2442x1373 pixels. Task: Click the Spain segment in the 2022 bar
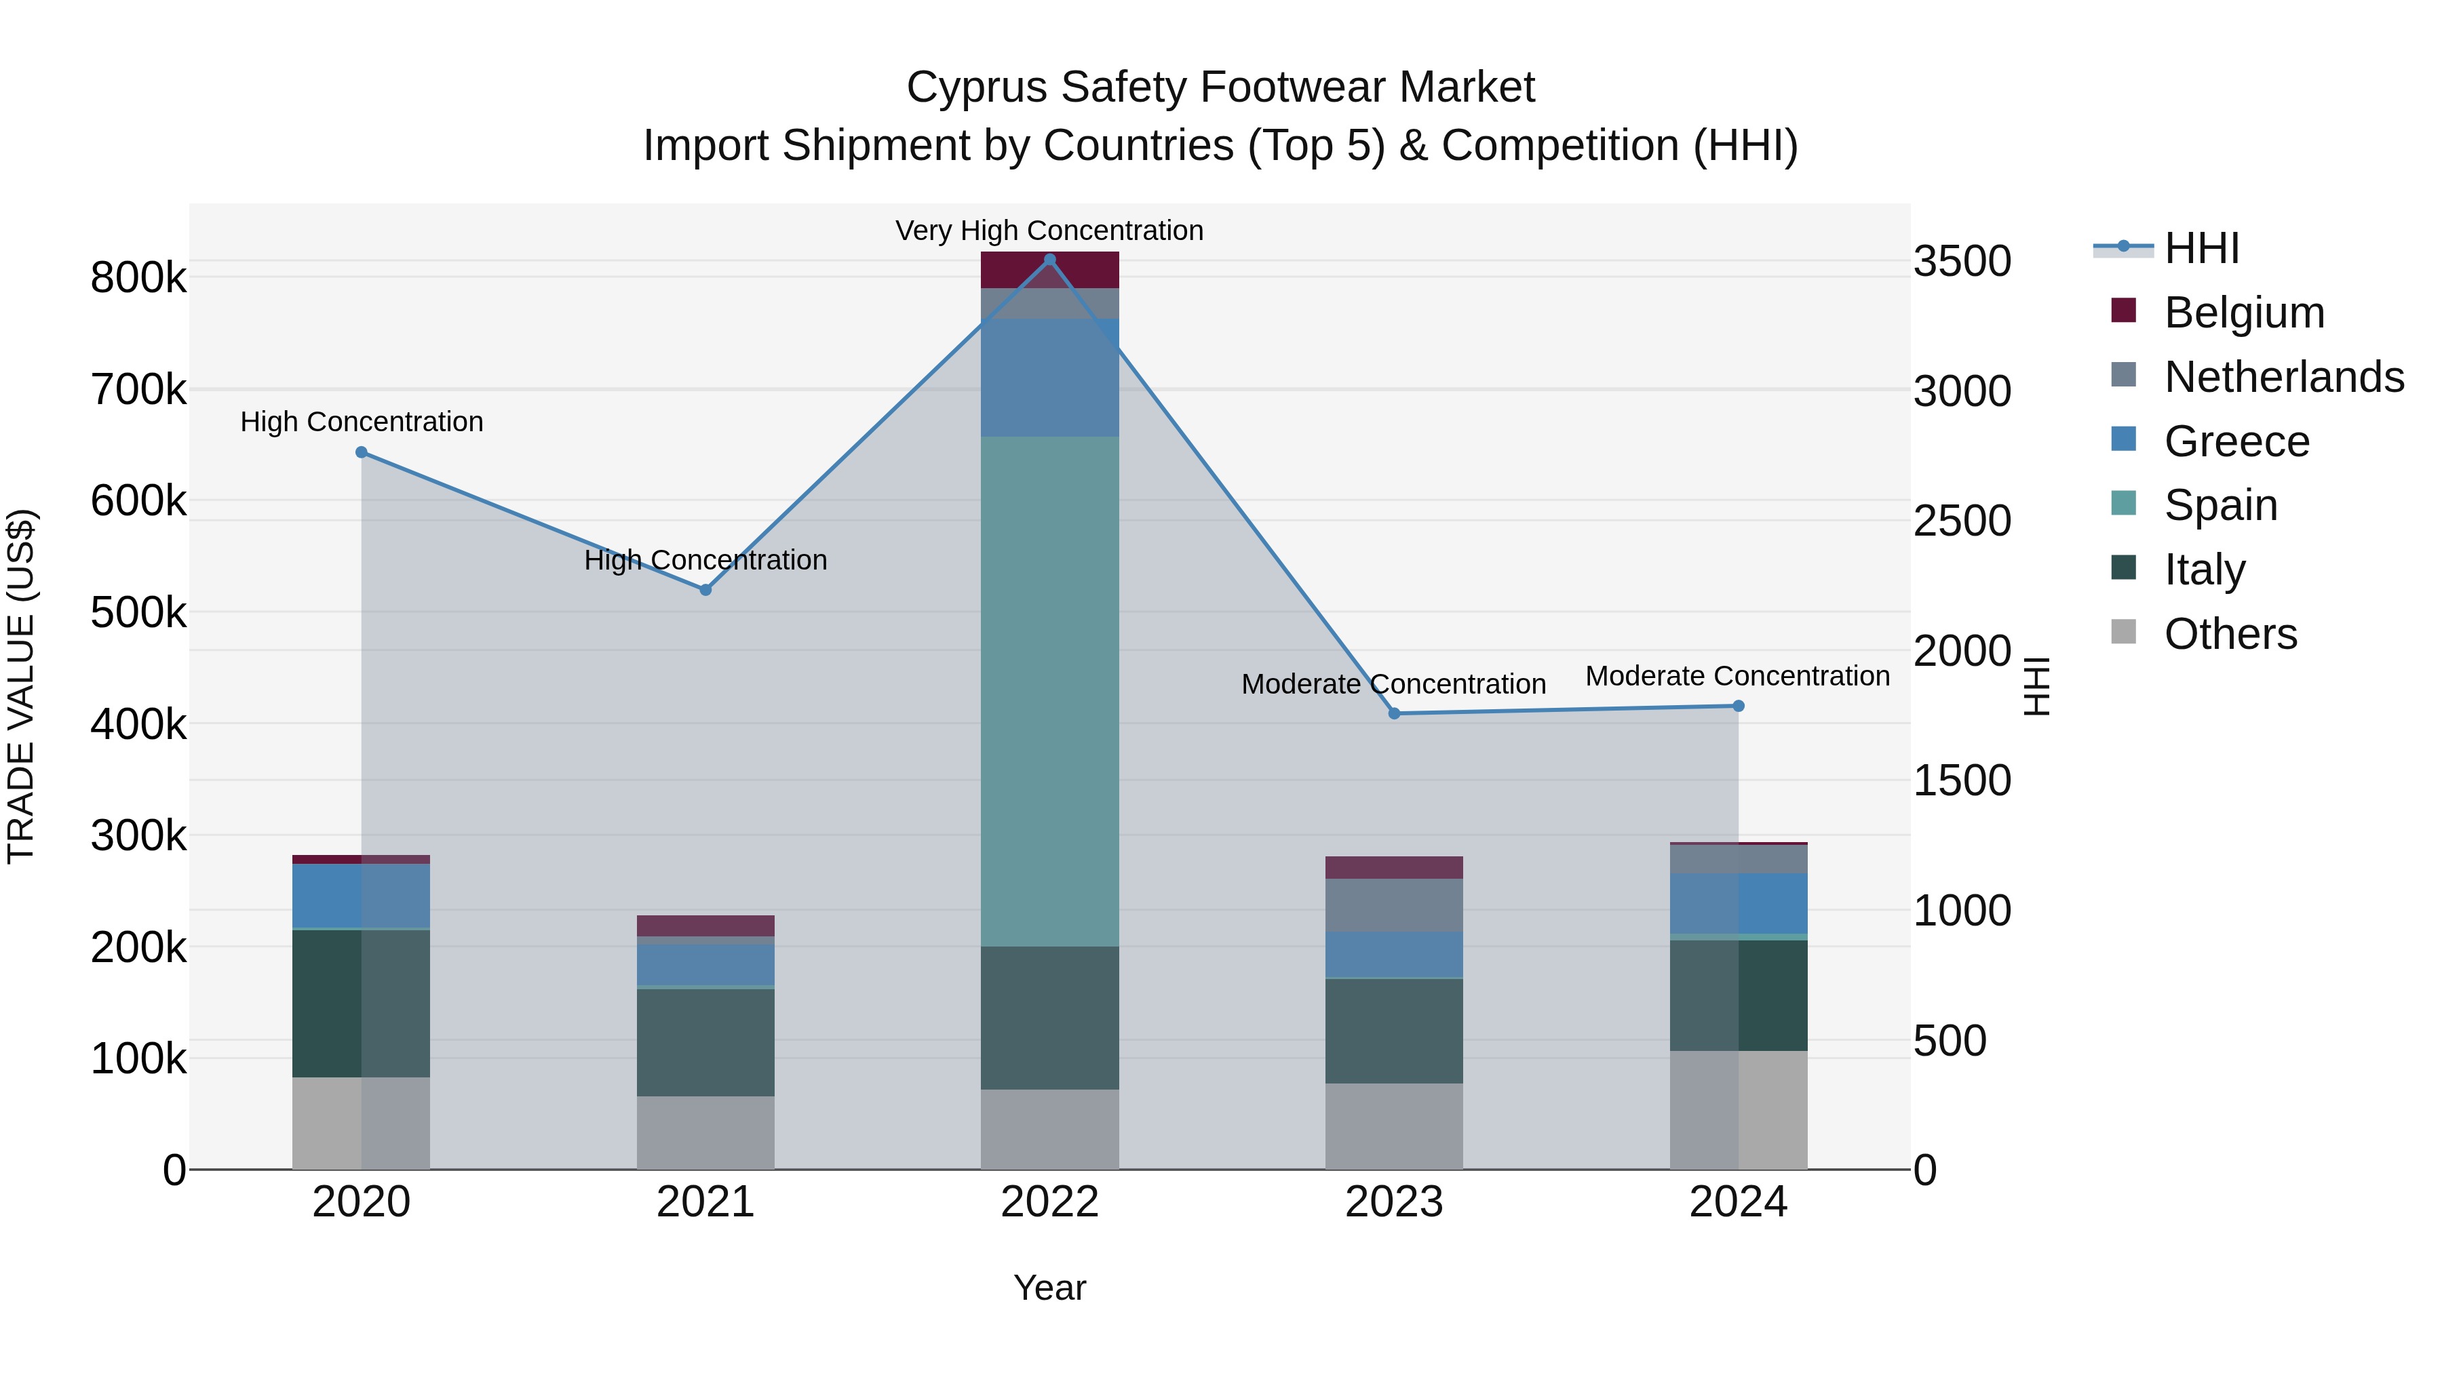[x=1049, y=692]
